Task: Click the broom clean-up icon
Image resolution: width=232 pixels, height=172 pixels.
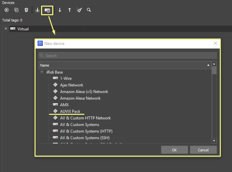Action: (x=79, y=10)
